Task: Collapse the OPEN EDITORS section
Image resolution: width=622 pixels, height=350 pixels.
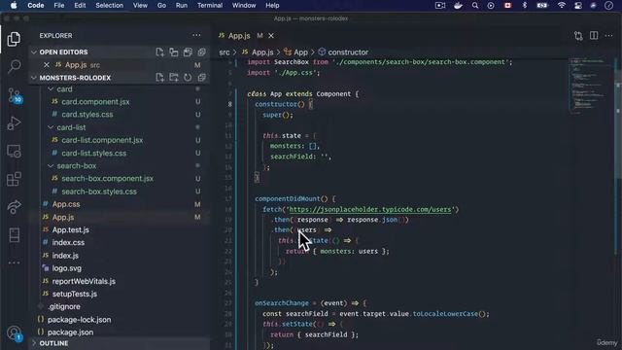Action: click(x=34, y=52)
